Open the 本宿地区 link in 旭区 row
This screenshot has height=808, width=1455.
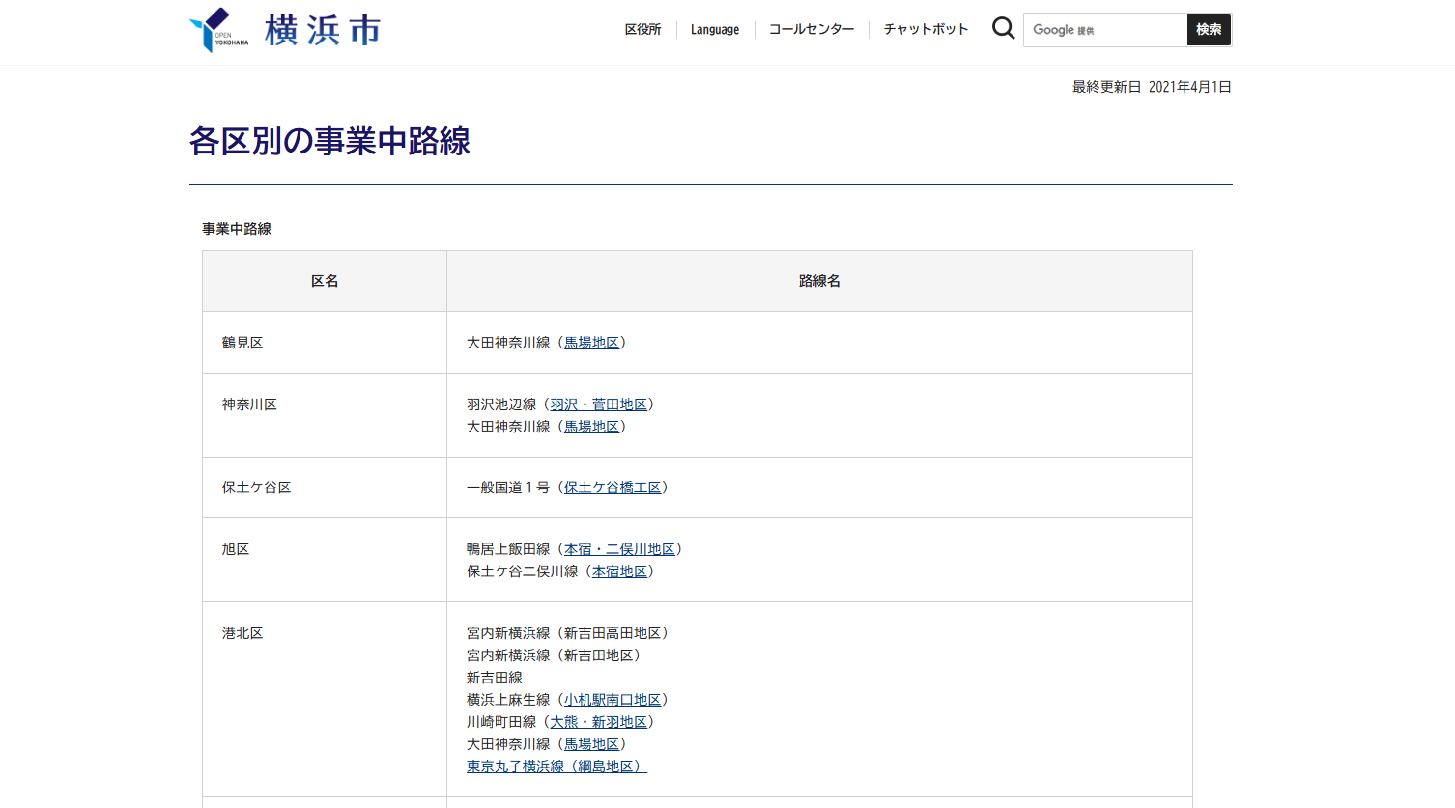click(619, 571)
